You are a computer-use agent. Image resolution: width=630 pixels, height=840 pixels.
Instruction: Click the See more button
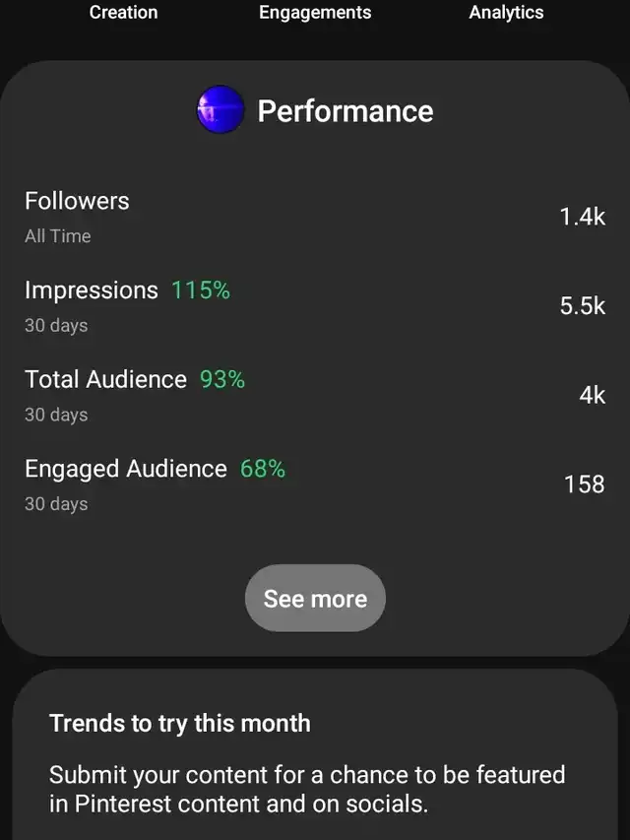coord(315,598)
